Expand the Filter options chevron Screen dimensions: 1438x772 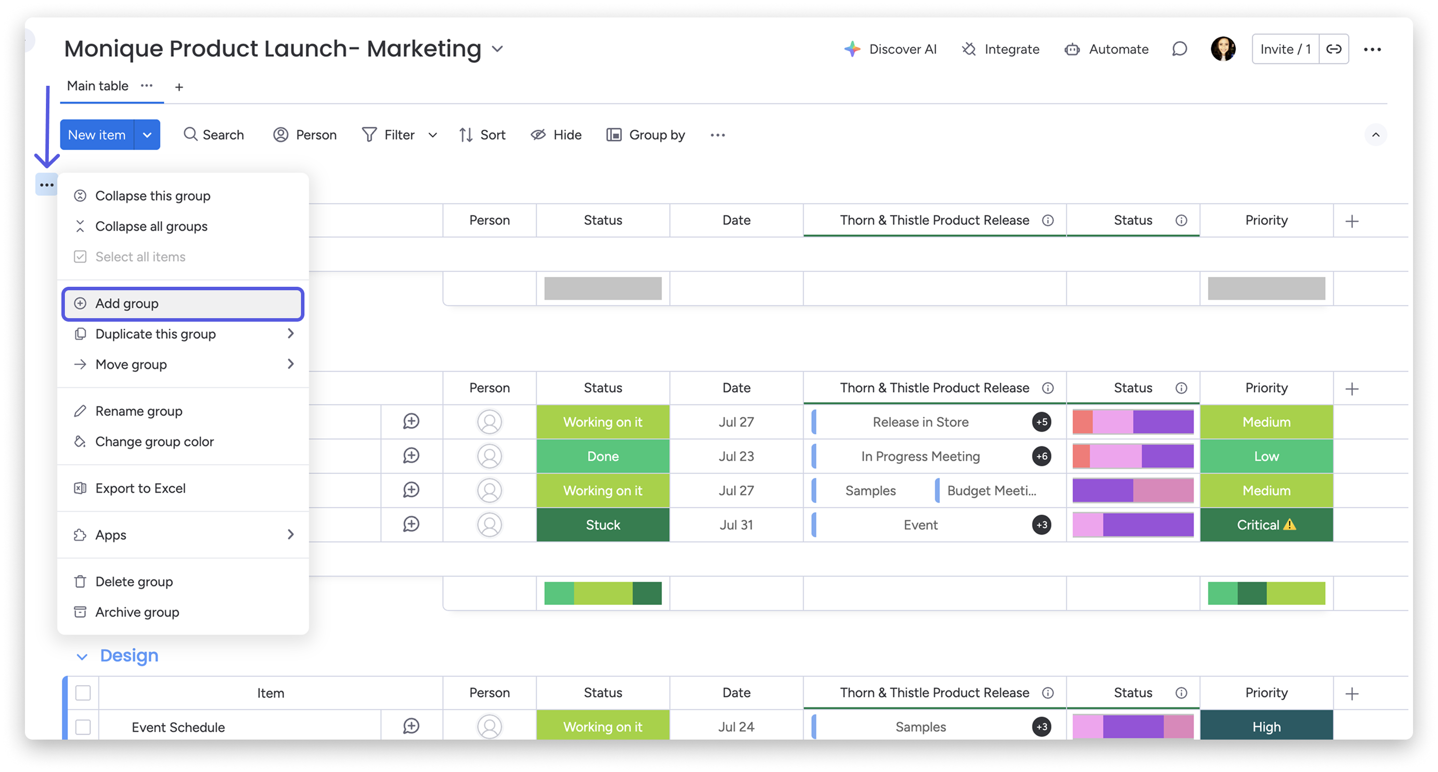click(433, 135)
